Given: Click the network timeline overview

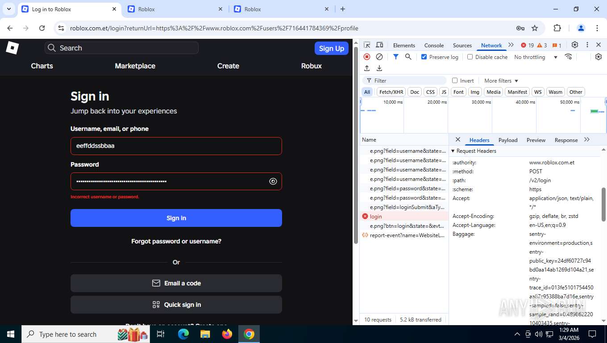Looking at the screenshot, I should click(x=483, y=115).
